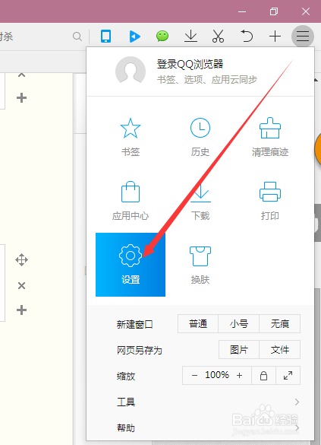Click the video play toolbar icon
This screenshot has height=445, width=321.
(135, 37)
